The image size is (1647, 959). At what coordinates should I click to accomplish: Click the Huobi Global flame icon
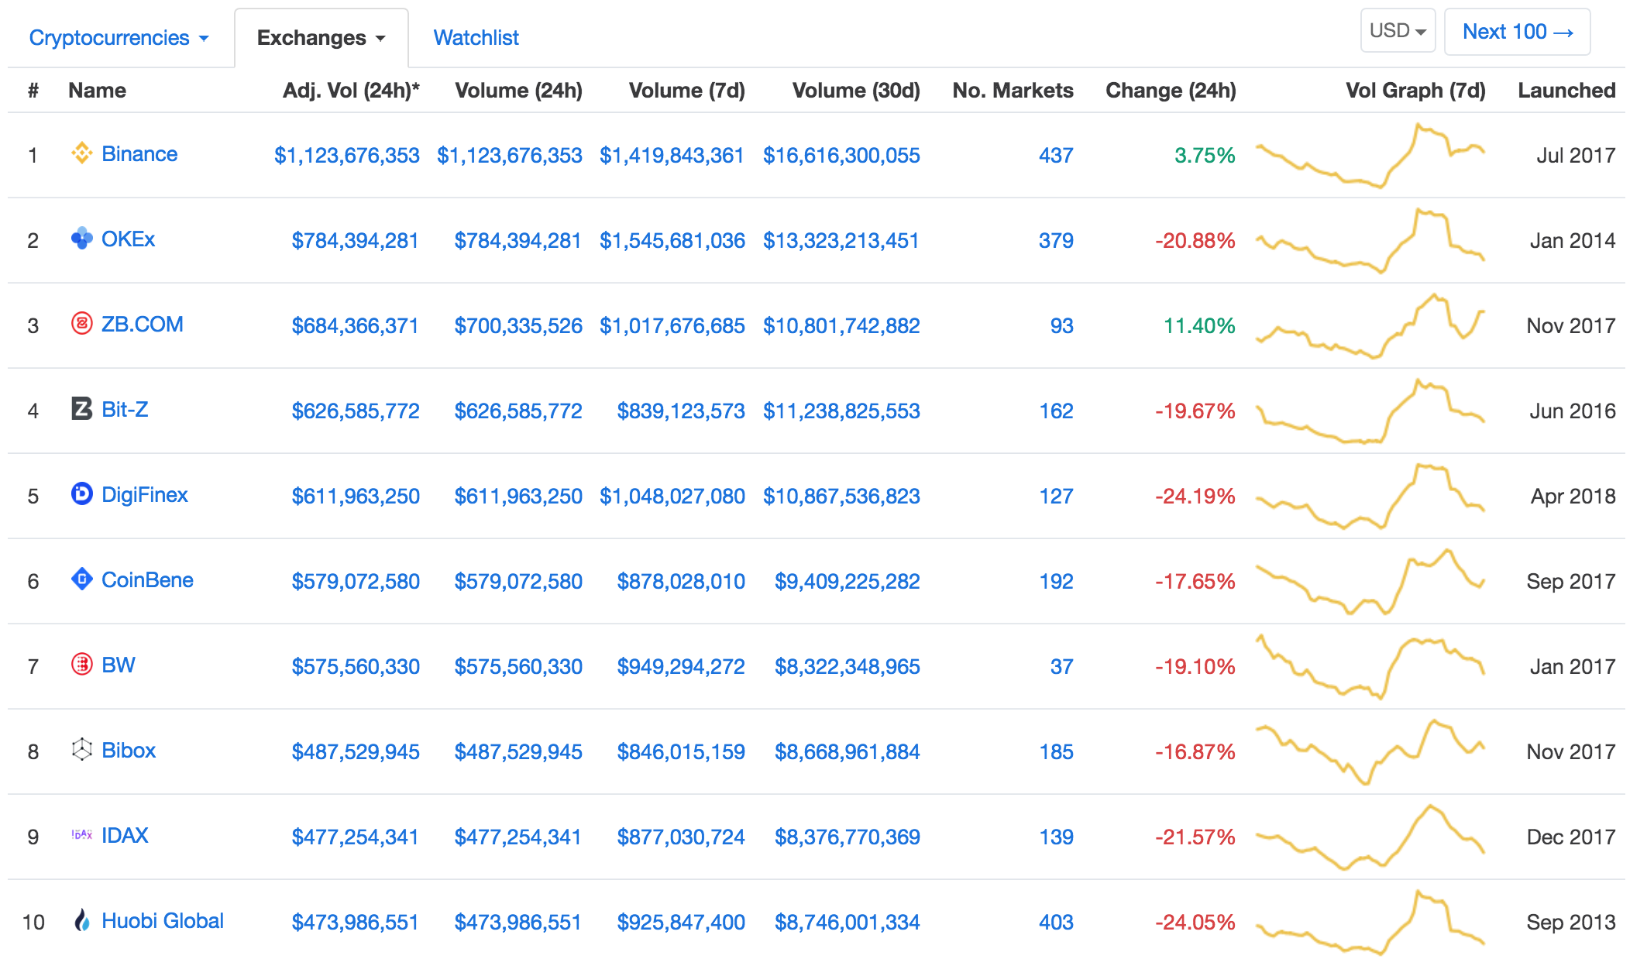[81, 920]
